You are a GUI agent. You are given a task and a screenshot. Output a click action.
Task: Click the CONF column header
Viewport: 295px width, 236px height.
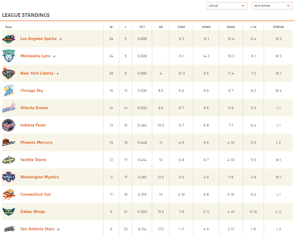181,27
